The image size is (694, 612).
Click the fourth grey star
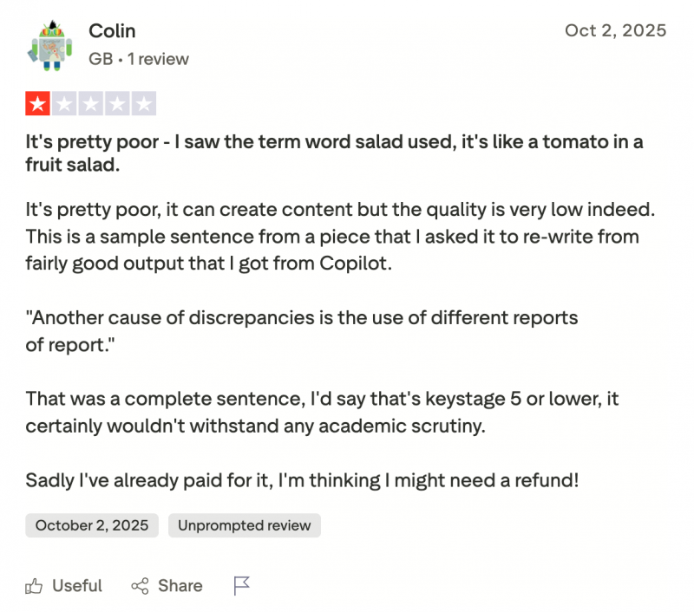[118, 106]
